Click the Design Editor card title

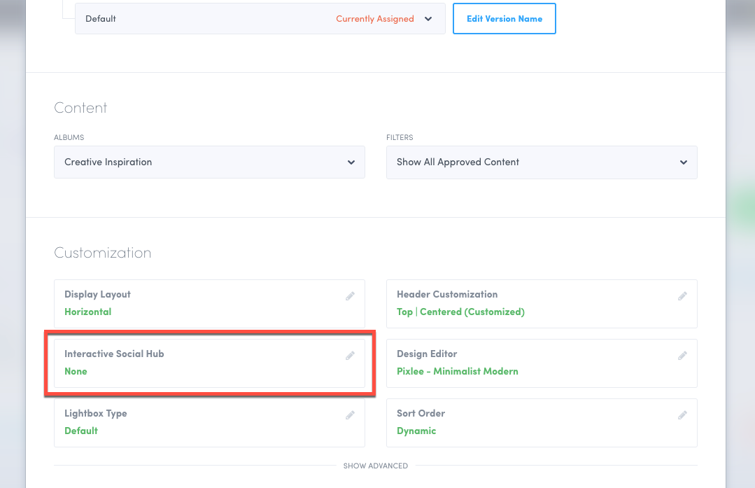click(x=427, y=354)
